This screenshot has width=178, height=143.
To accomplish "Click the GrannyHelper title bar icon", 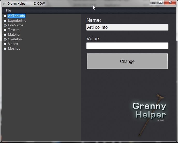I will coord(4,4).
